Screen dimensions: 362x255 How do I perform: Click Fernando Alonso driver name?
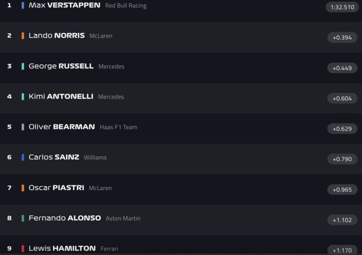[x=65, y=218]
